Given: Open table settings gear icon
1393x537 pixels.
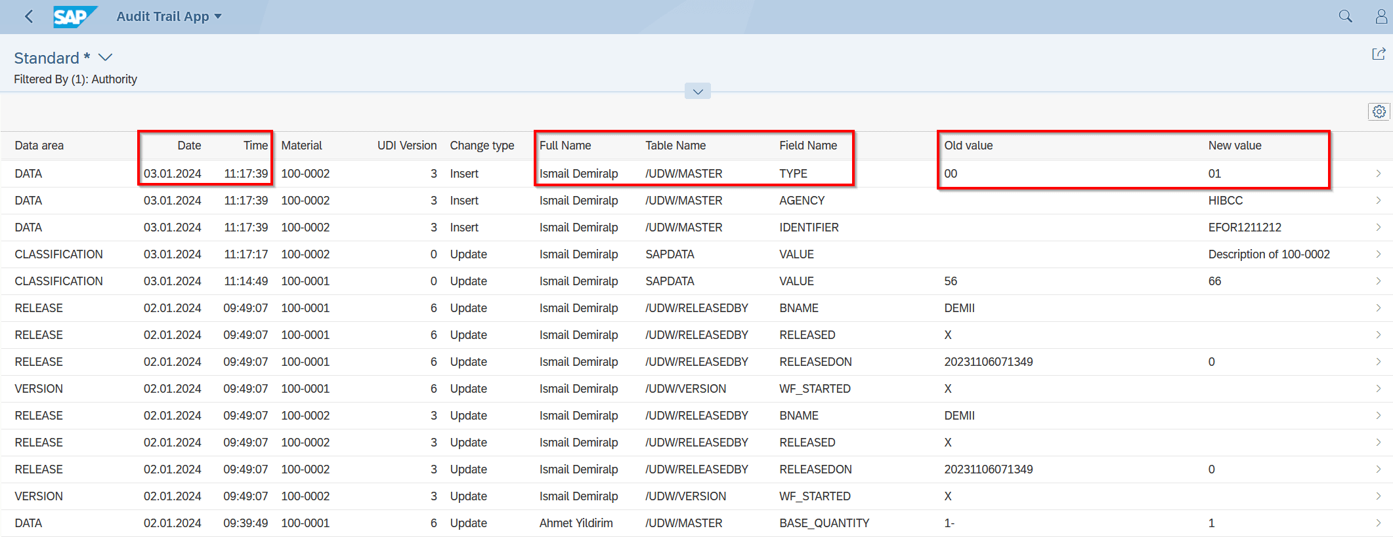Looking at the screenshot, I should (x=1379, y=112).
